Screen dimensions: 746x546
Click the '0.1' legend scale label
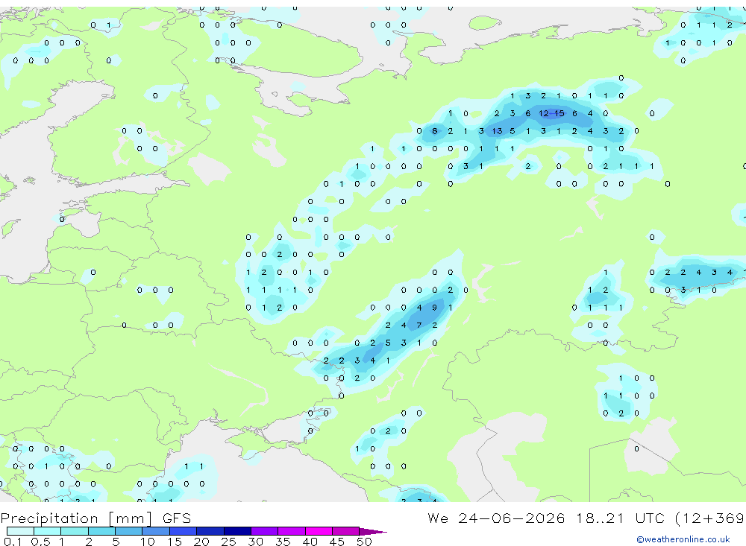point(13,542)
